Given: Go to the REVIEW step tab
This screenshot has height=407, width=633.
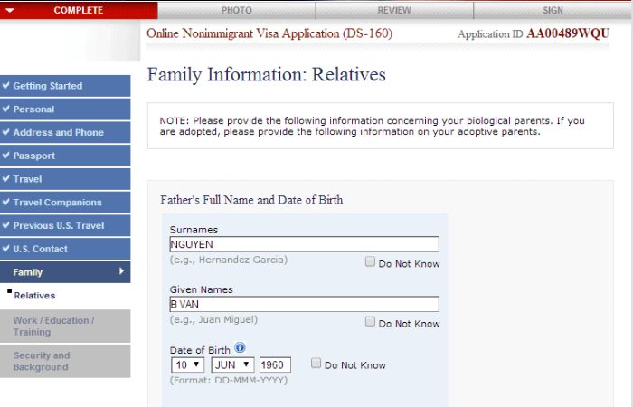Looking at the screenshot, I should pyautogui.click(x=393, y=10).
